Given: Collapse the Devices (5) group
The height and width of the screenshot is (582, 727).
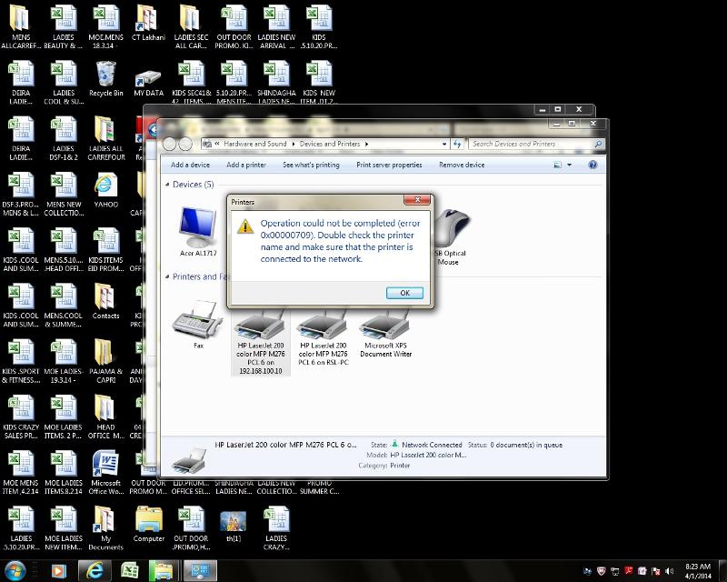Looking at the screenshot, I should [x=167, y=185].
